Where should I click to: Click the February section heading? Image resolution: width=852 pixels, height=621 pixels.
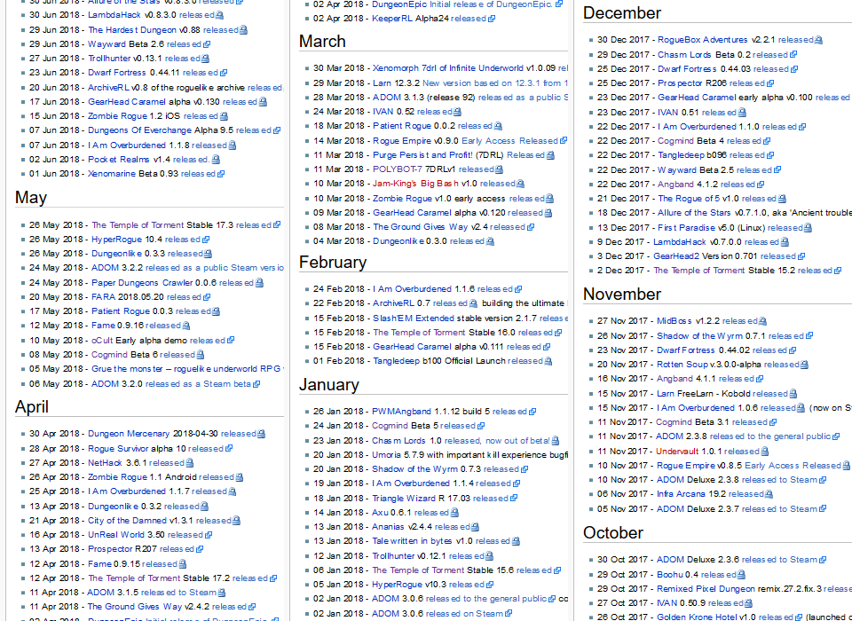tap(333, 263)
